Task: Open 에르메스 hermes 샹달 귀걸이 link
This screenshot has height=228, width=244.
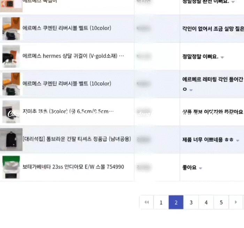Action: point(73,56)
